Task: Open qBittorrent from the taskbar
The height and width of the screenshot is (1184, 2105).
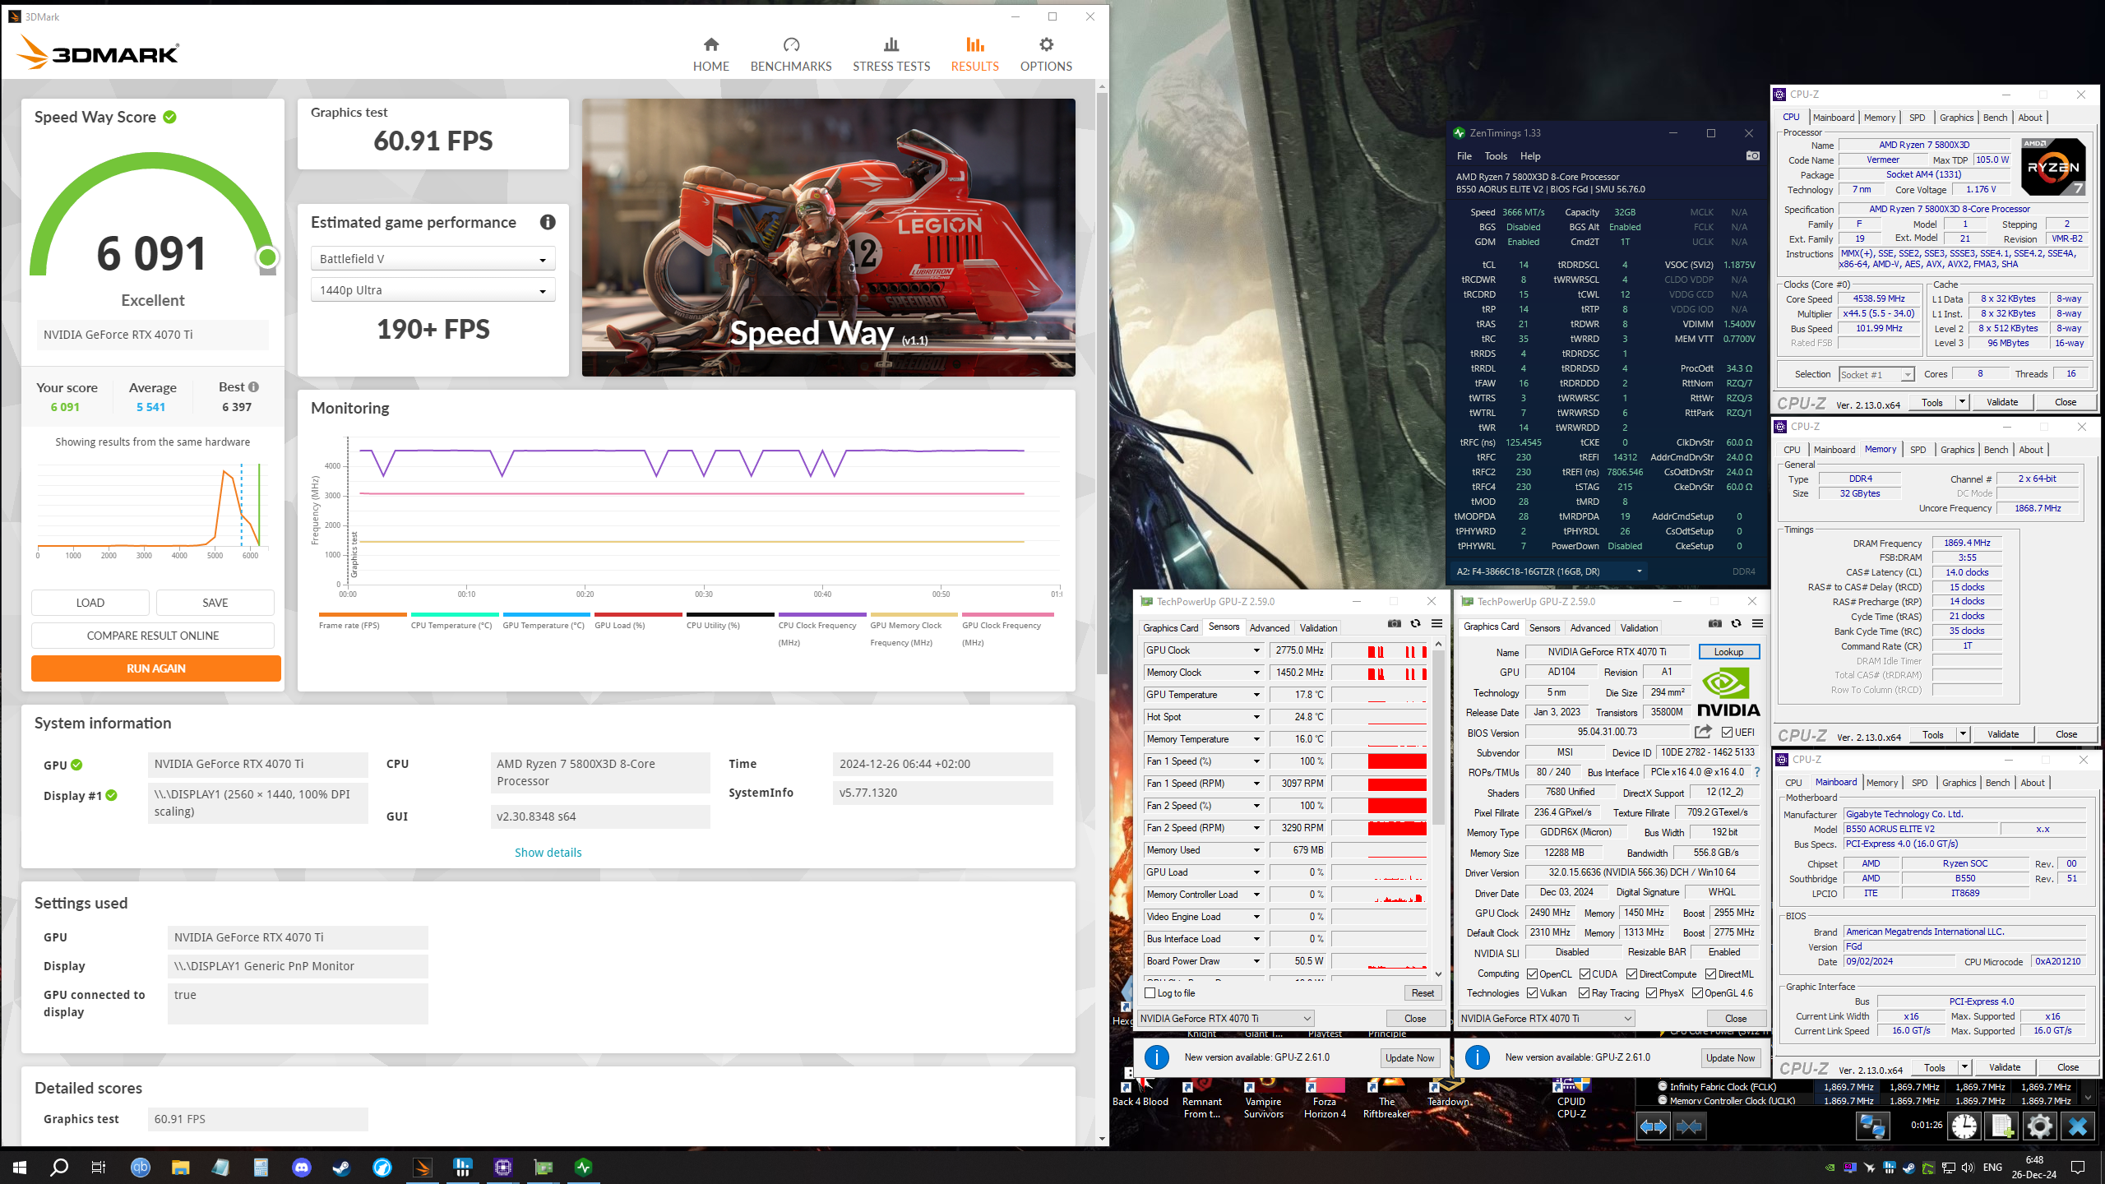Action: coord(141,1167)
